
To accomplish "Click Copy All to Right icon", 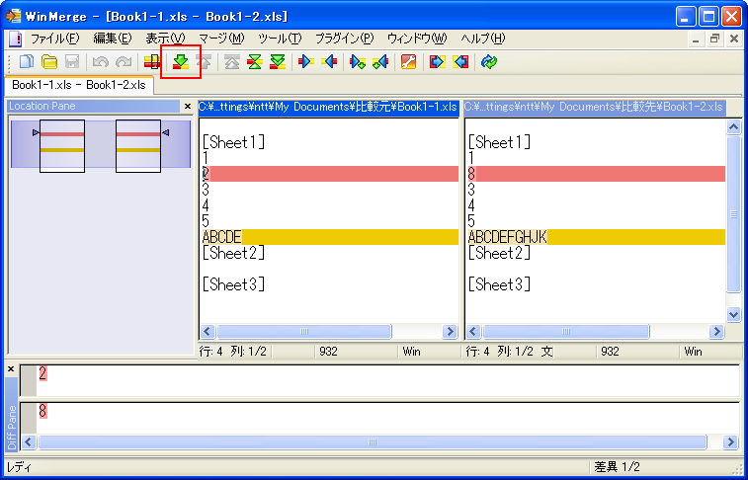I will 437,62.
